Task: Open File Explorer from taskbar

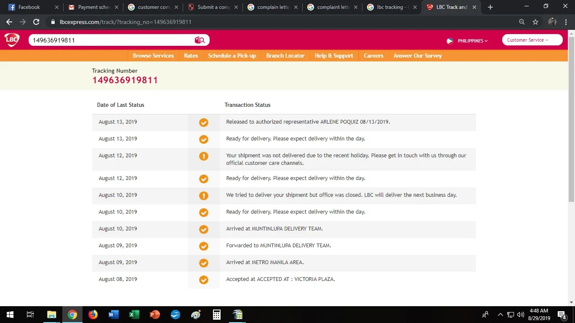Action: coord(51,315)
